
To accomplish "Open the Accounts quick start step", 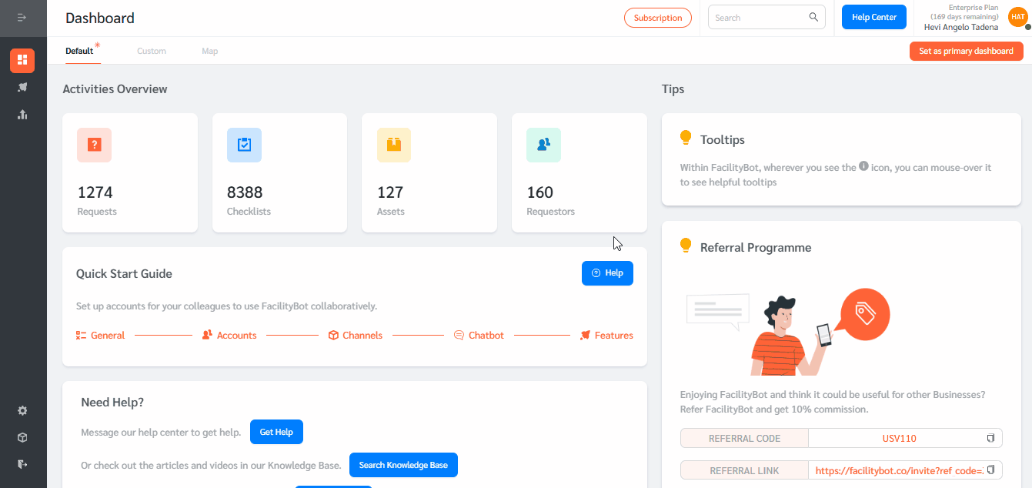I will click(x=229, y=336).
